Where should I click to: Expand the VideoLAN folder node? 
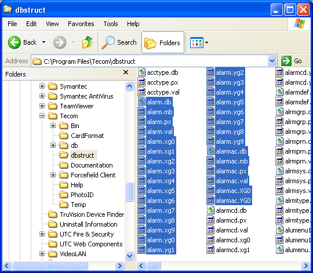tap(42, 254)
